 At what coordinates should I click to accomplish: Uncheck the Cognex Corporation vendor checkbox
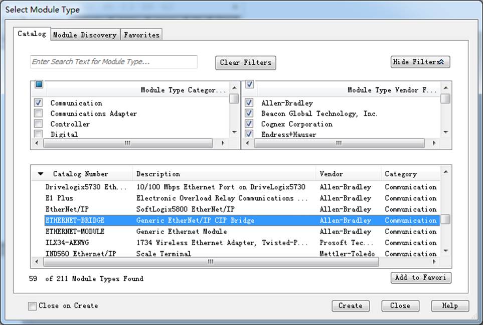tap(249, 124)
